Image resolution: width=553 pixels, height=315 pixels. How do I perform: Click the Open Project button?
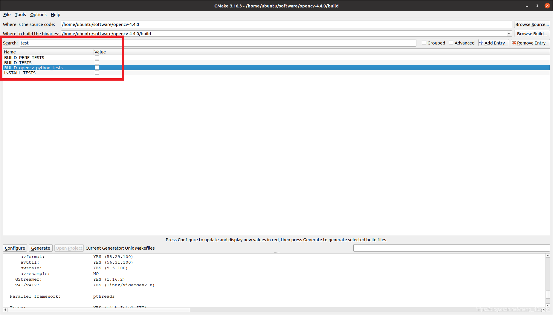click(69, 248)
